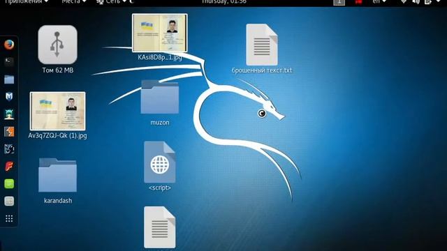Image resolution: width=447 pixels, height=251 pixels.
Task: Open the Armitage dock icon
Action: pos(9,114)
